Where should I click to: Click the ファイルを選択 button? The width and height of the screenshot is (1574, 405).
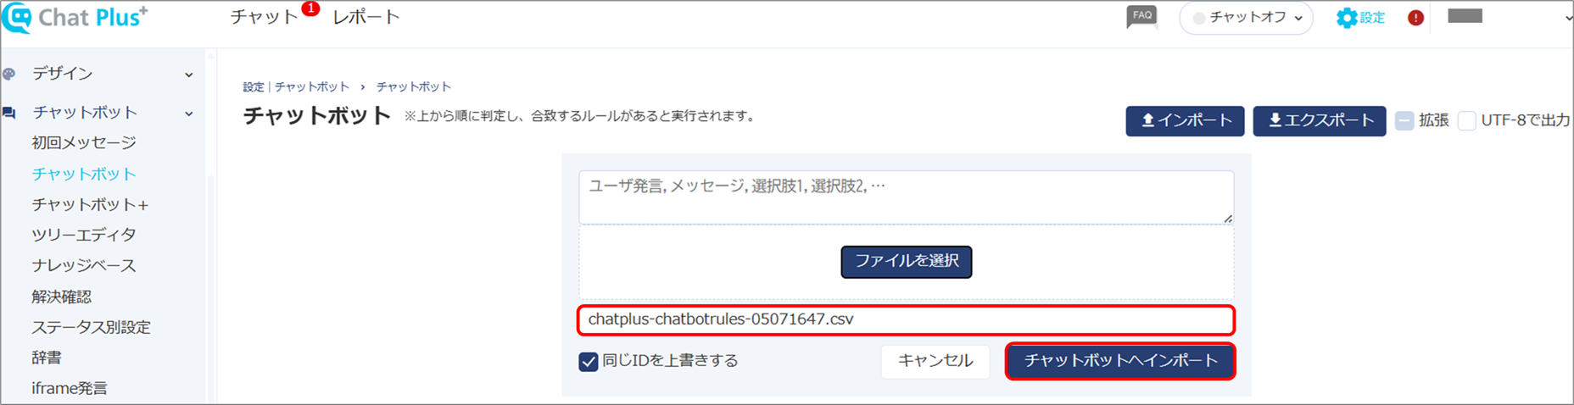tap(907, 262)
